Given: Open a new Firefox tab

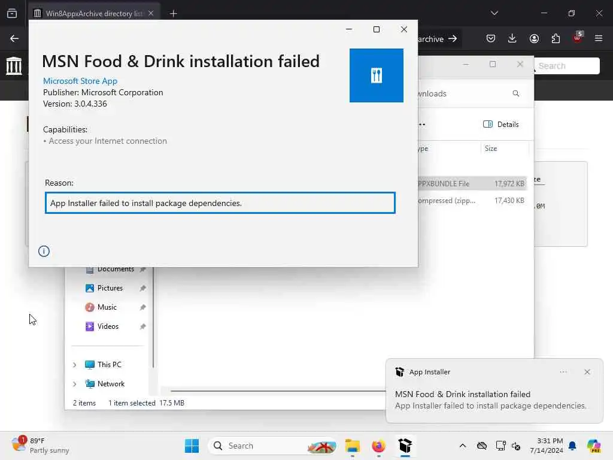Looking at the screenshot, I should (174, 13).
